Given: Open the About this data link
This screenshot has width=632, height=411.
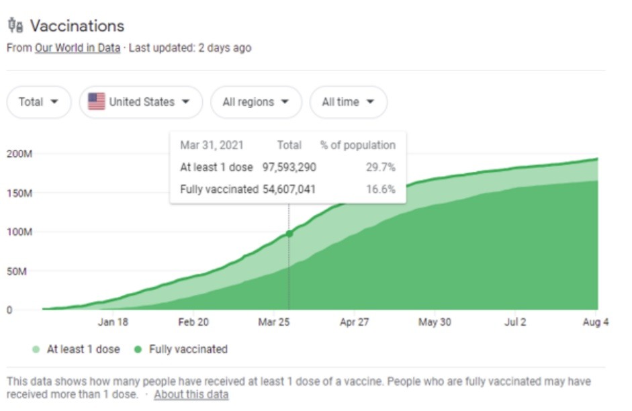Looking at the screenshot, I should pos(191,394).
